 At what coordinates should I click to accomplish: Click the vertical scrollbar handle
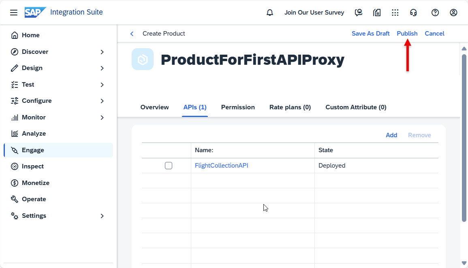click(464, 138)
